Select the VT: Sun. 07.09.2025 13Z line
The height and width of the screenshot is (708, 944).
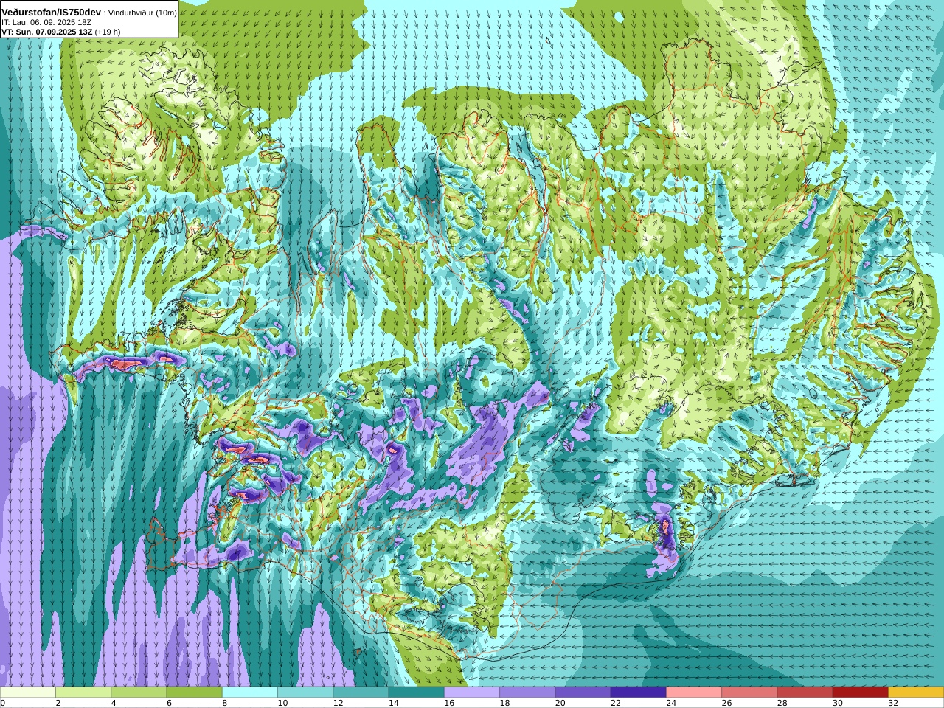(x=46, y=32)
